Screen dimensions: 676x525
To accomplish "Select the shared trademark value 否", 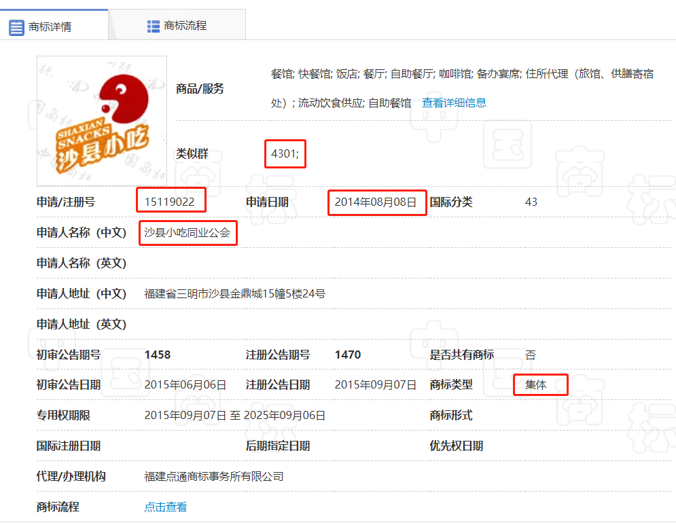I will point(531,355).
